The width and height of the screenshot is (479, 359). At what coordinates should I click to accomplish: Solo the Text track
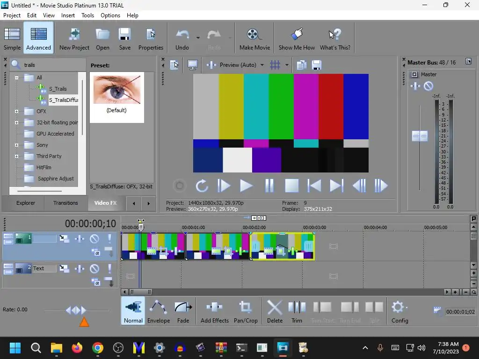(109, 268)
